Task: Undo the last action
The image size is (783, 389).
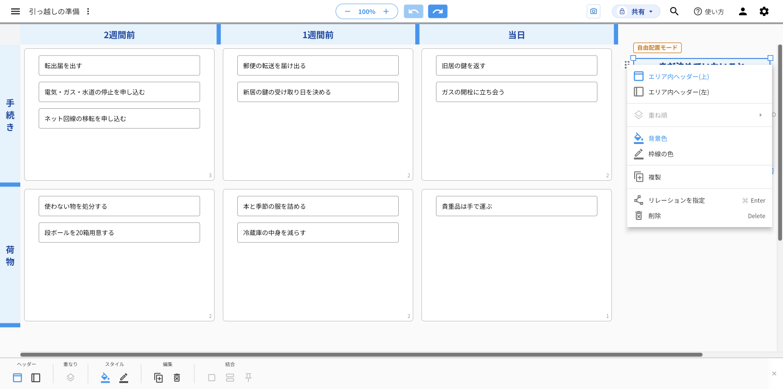Action: point(414,12)
